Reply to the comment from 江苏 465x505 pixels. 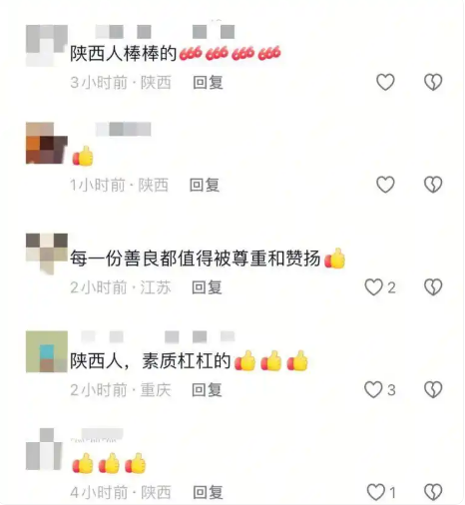click(207, 287)
